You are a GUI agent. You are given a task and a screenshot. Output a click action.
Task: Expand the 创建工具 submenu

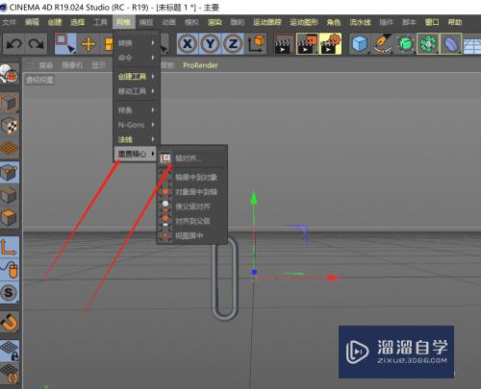tap(137, 76)
